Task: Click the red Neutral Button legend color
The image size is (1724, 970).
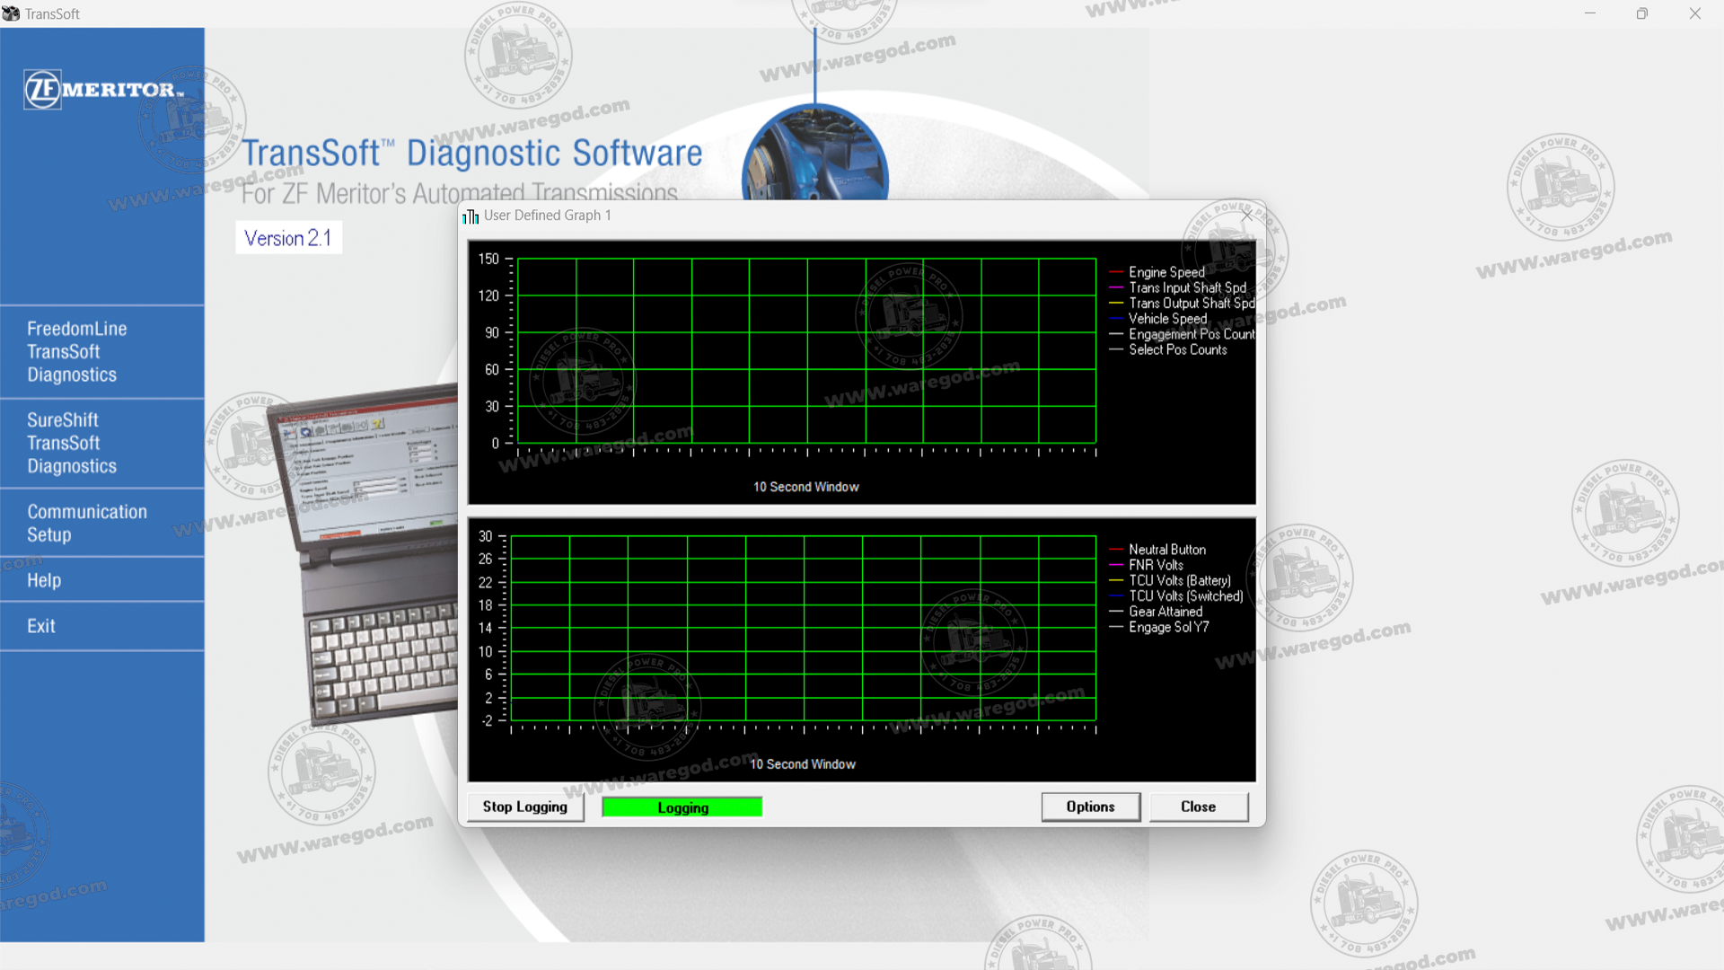Action: 1116,550
